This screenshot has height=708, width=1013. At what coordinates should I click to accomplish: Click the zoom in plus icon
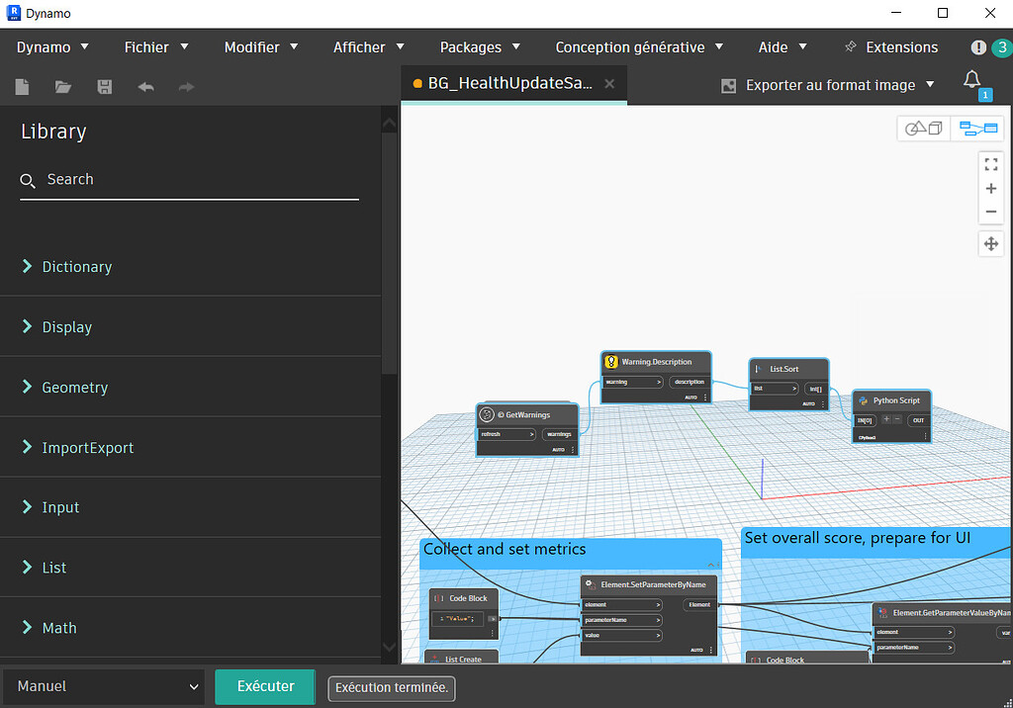coord(990,188)
